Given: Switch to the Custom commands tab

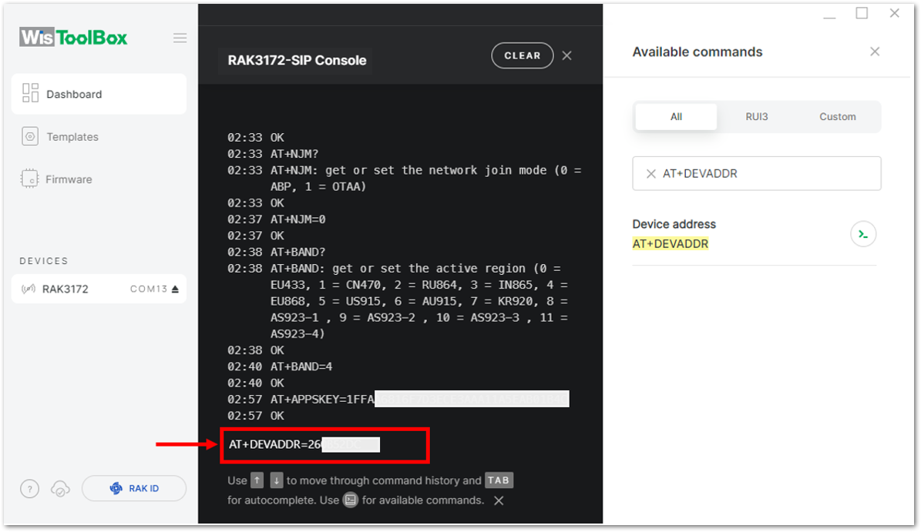Looking at the screenshot, I should point(838,117).
